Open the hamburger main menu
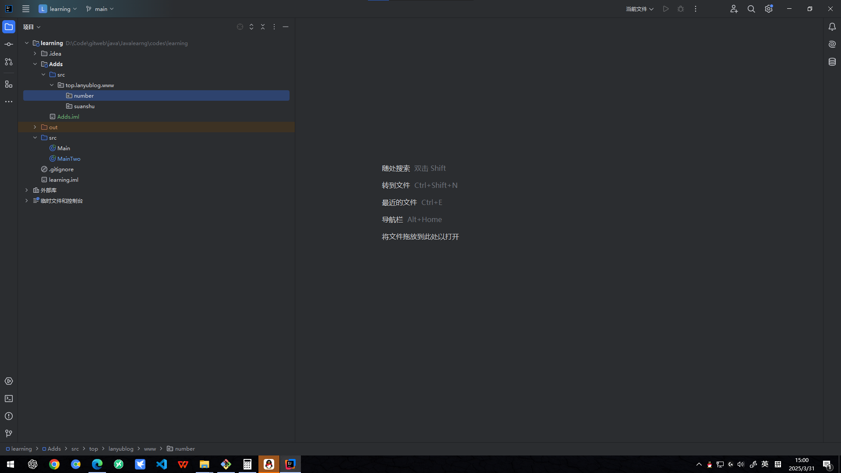Screen dimensions: 841x473 (x=26, y=9)
